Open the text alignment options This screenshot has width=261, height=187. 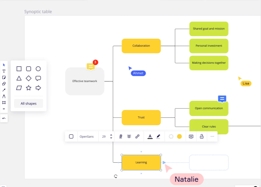pyautogui.click(x=129, y=137)
